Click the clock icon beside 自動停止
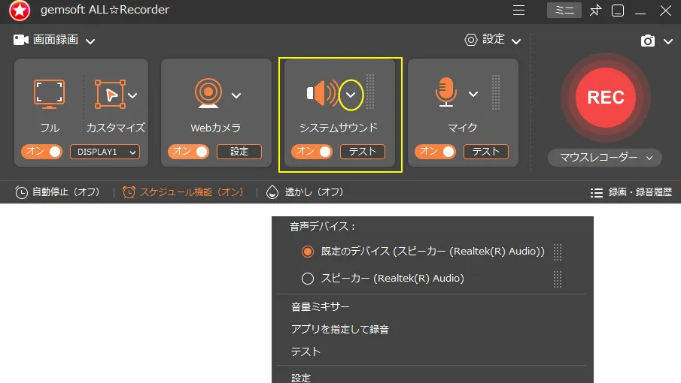Image resolution: width=681 pixels, height=383 pixels. [x=21, y=192]
